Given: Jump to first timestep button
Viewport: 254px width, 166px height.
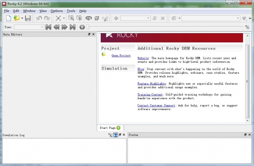Looking at the screenshot, I should pos(48,27).
